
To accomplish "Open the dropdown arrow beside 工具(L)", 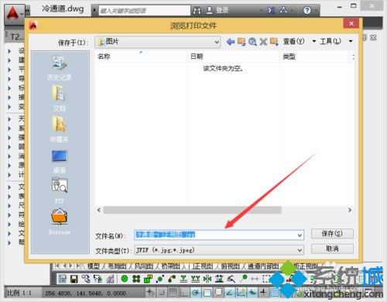I will coord(351,41).
